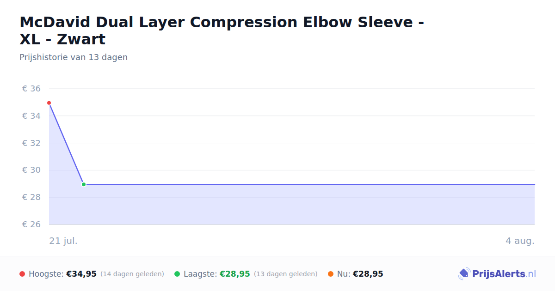Click the 14 dagen geleden note

tap(132, 274)
